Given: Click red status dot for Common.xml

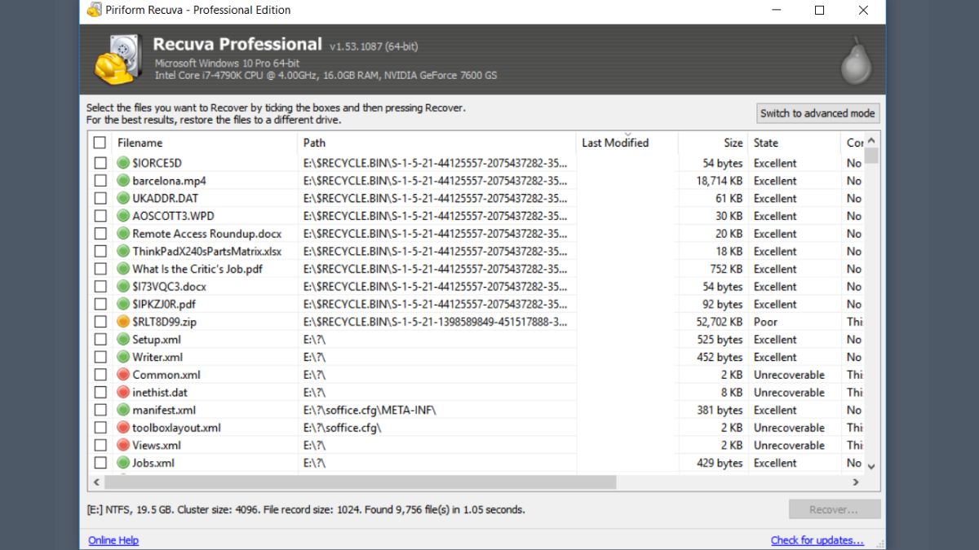Looking at the screenshot, I should [x=124, y=375].
